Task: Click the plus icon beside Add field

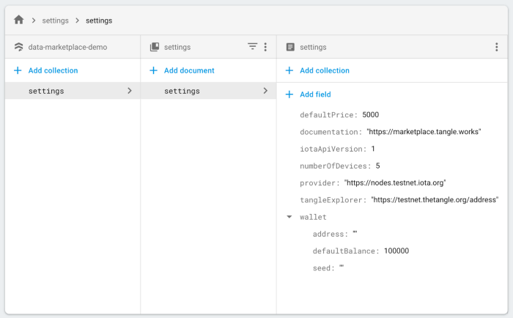Action: 289,95
